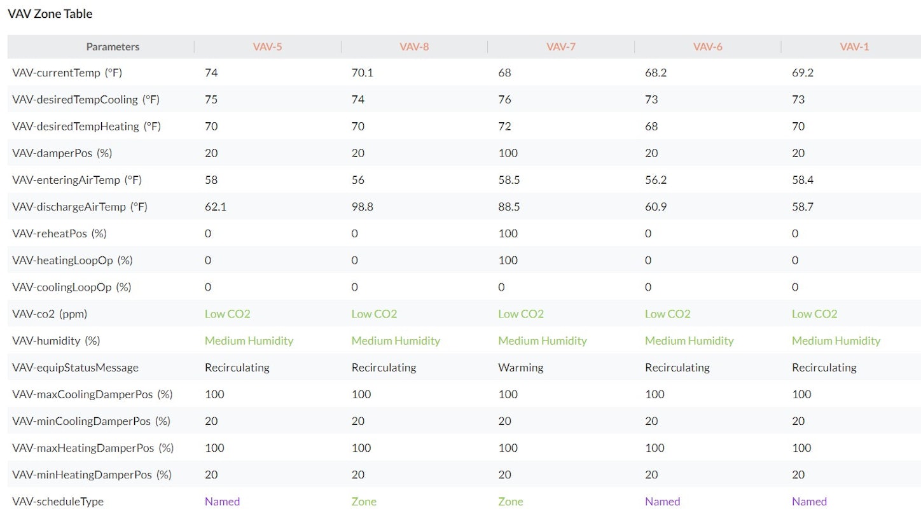Click the VAV Zone Table title
The width and height of the screenshot is (921, 521).
click(50, 13)
